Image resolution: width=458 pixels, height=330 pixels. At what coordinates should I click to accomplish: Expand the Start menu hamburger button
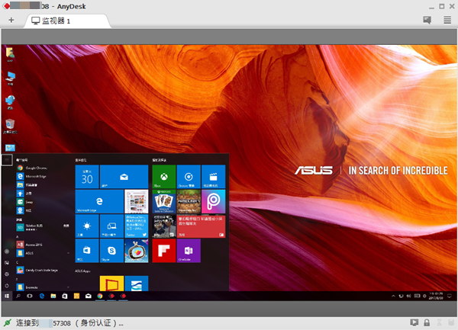pyautogui.click(x=7, y=160)
